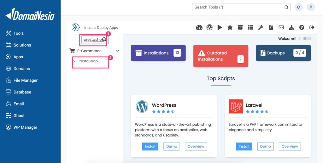
Task: Click the WordPress Demo button
Action: click(x=172, y=147)
